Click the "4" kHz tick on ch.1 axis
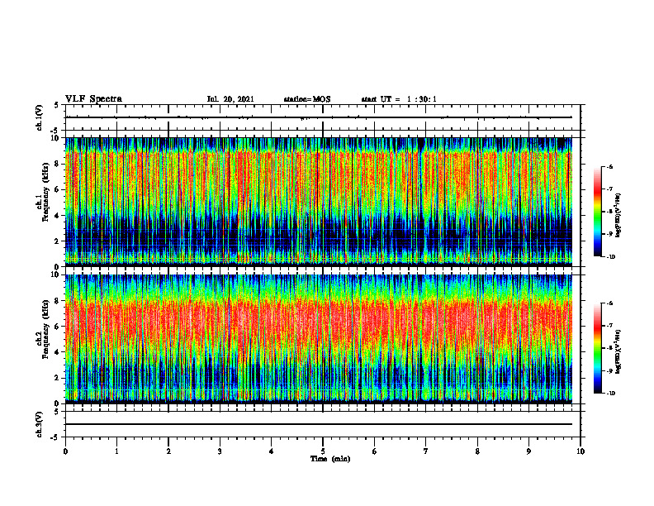The image size is (654, 506). (58, 216)
